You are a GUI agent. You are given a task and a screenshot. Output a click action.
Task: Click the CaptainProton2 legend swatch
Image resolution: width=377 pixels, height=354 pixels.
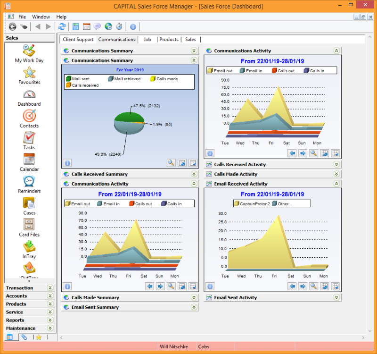coord(237,204)
